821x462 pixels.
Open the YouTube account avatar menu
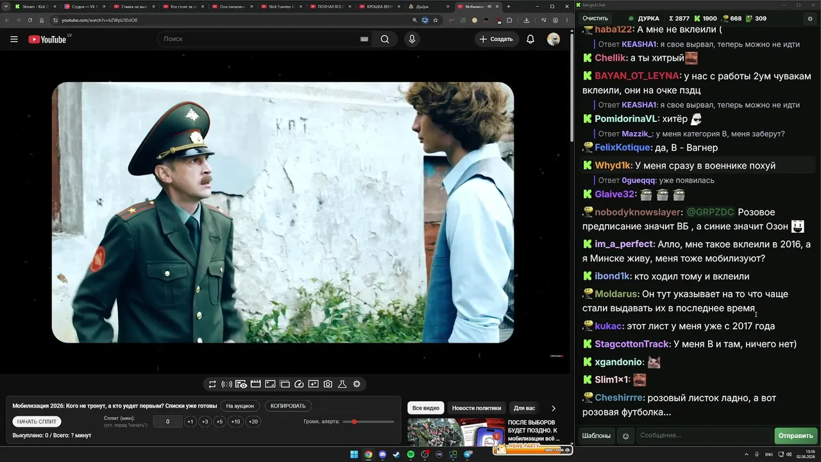(554, 39)
